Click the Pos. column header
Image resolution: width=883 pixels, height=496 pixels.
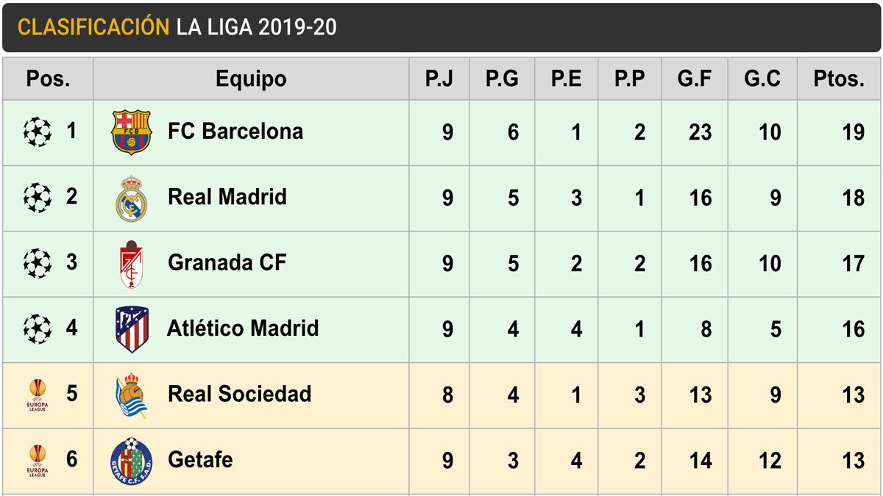[x=48, y=79]
